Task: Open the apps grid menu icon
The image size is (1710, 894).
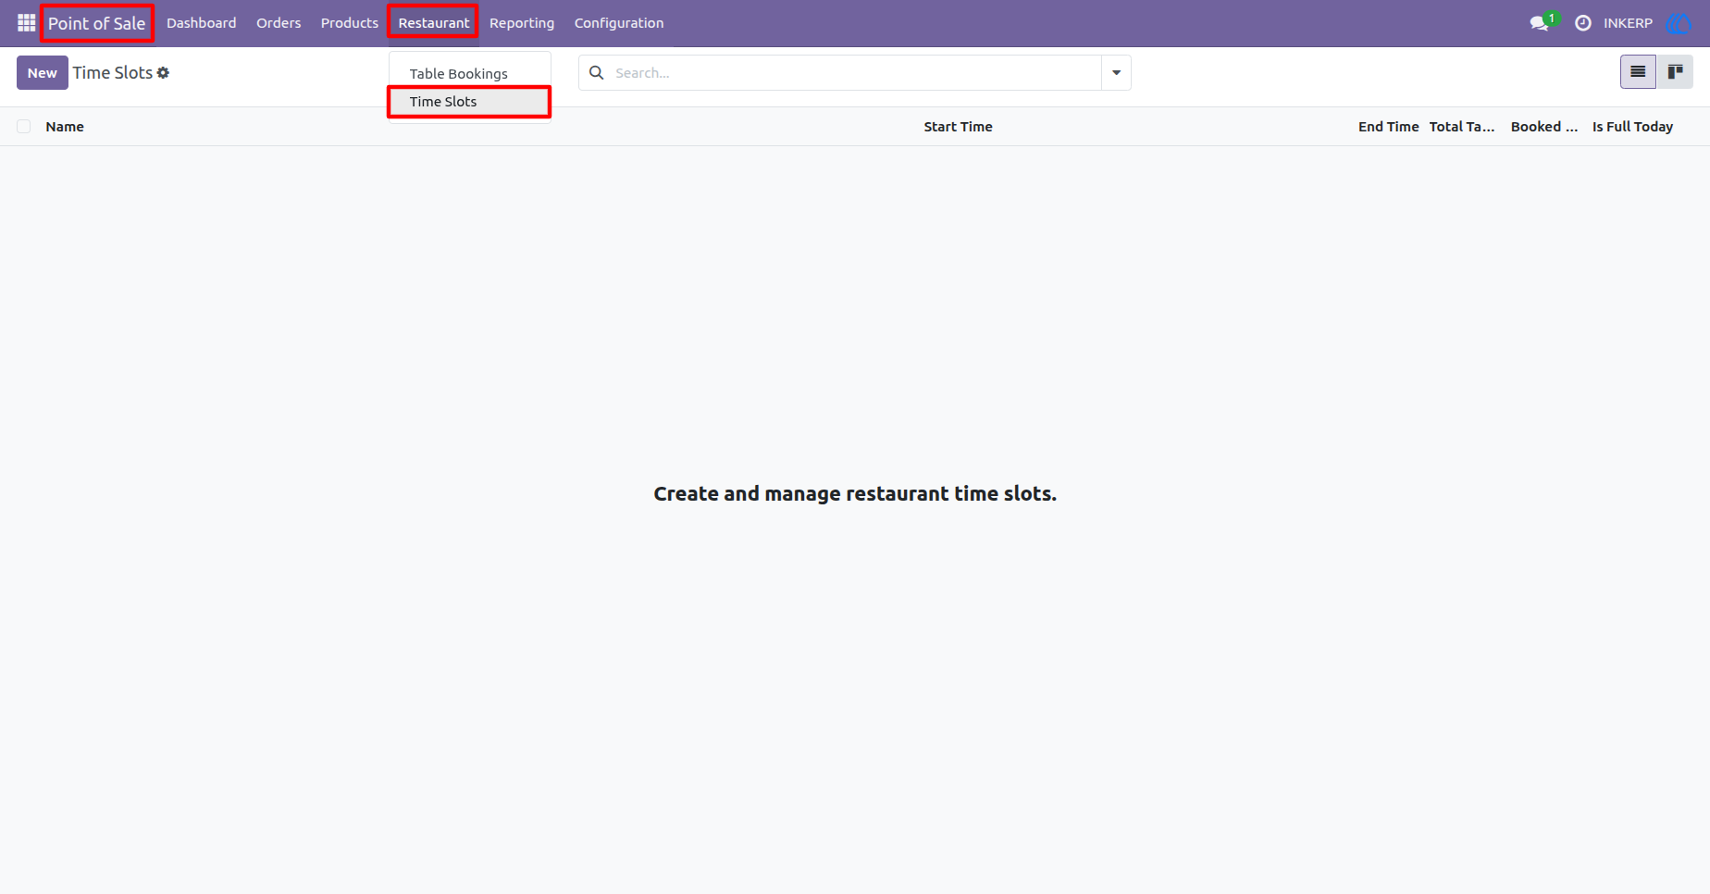Action: [26, 23]
